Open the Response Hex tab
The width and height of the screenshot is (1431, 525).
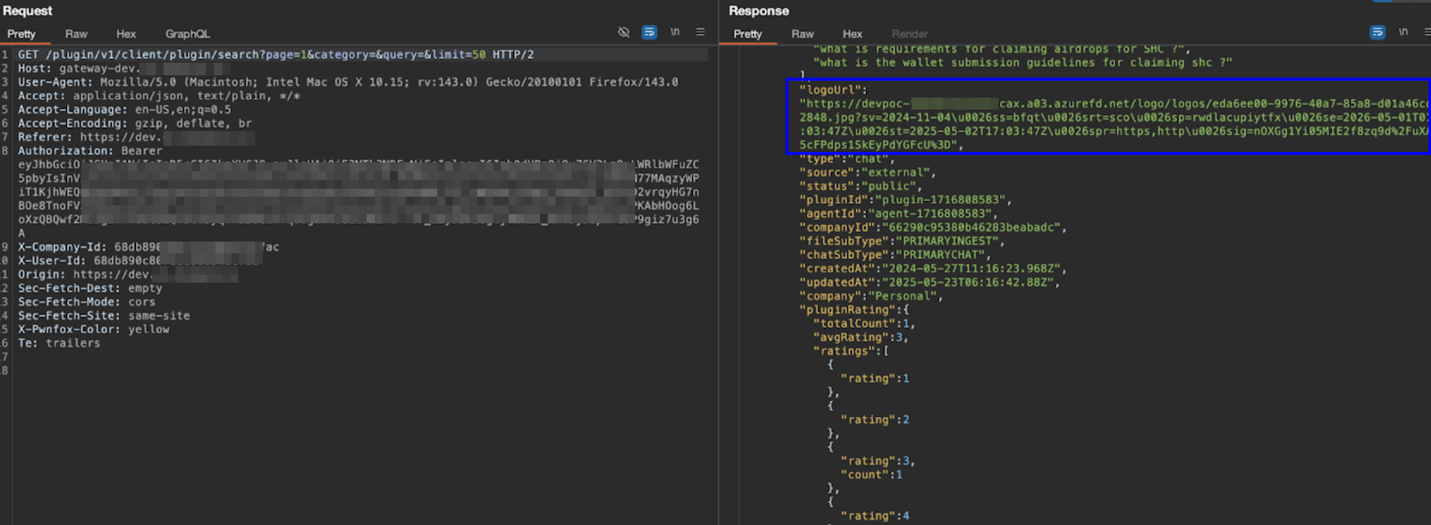point(852,34)
